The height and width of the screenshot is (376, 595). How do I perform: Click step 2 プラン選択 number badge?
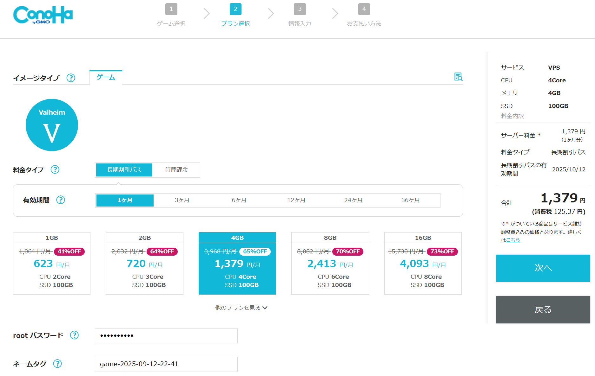pyautogui.click(x=235, y=9)
